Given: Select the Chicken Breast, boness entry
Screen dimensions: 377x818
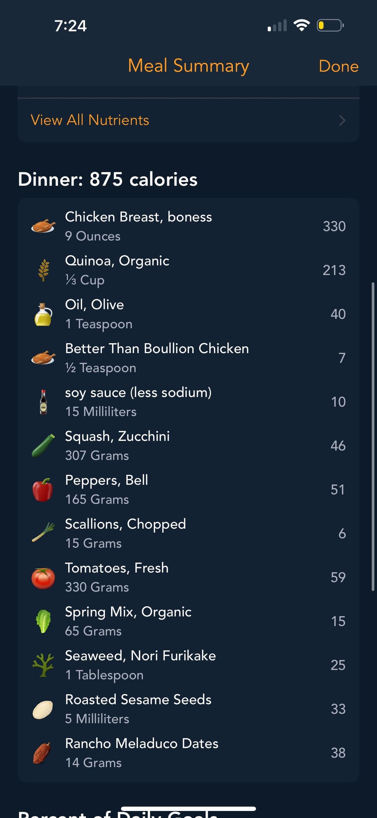Looking at the screenshot, I should coord(139,226).
